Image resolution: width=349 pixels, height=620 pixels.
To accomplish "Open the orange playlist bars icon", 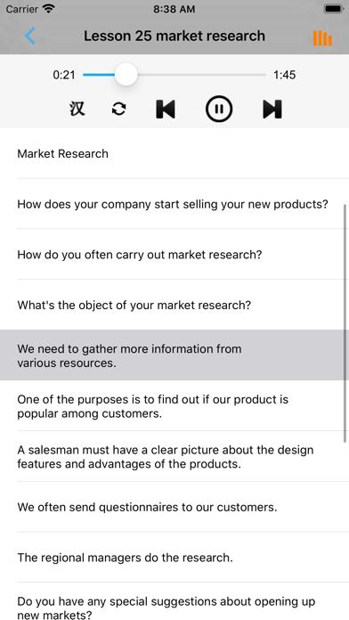I will tap(322, 38).
